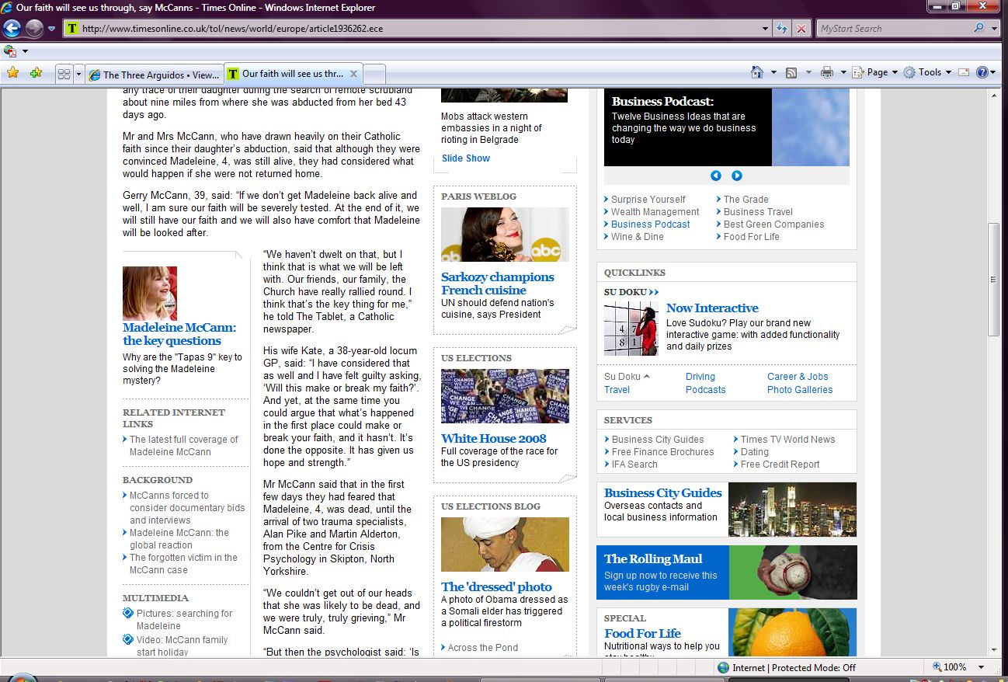This screenshot has width=1008, height=682.
Task: Click the next arrow in the podcast carousel
Action: pyautogui.click(x=737, y=176)
